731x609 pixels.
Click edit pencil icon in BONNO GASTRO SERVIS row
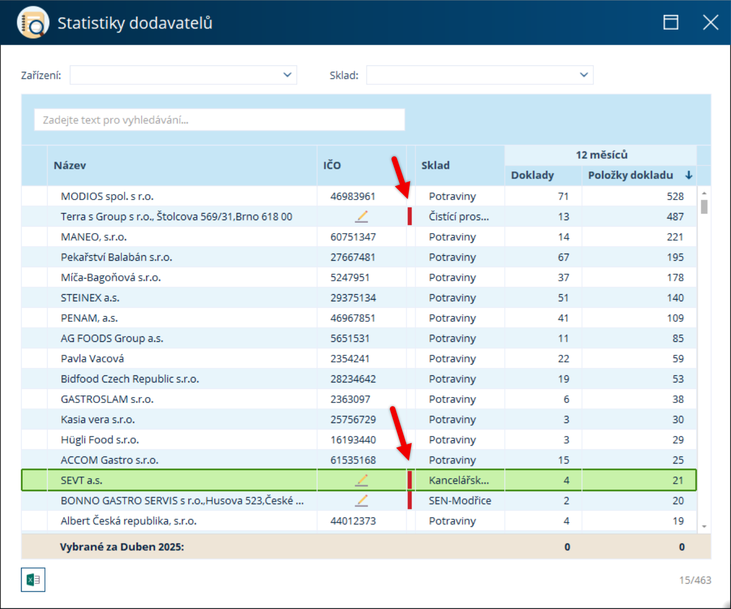(362, 500)
